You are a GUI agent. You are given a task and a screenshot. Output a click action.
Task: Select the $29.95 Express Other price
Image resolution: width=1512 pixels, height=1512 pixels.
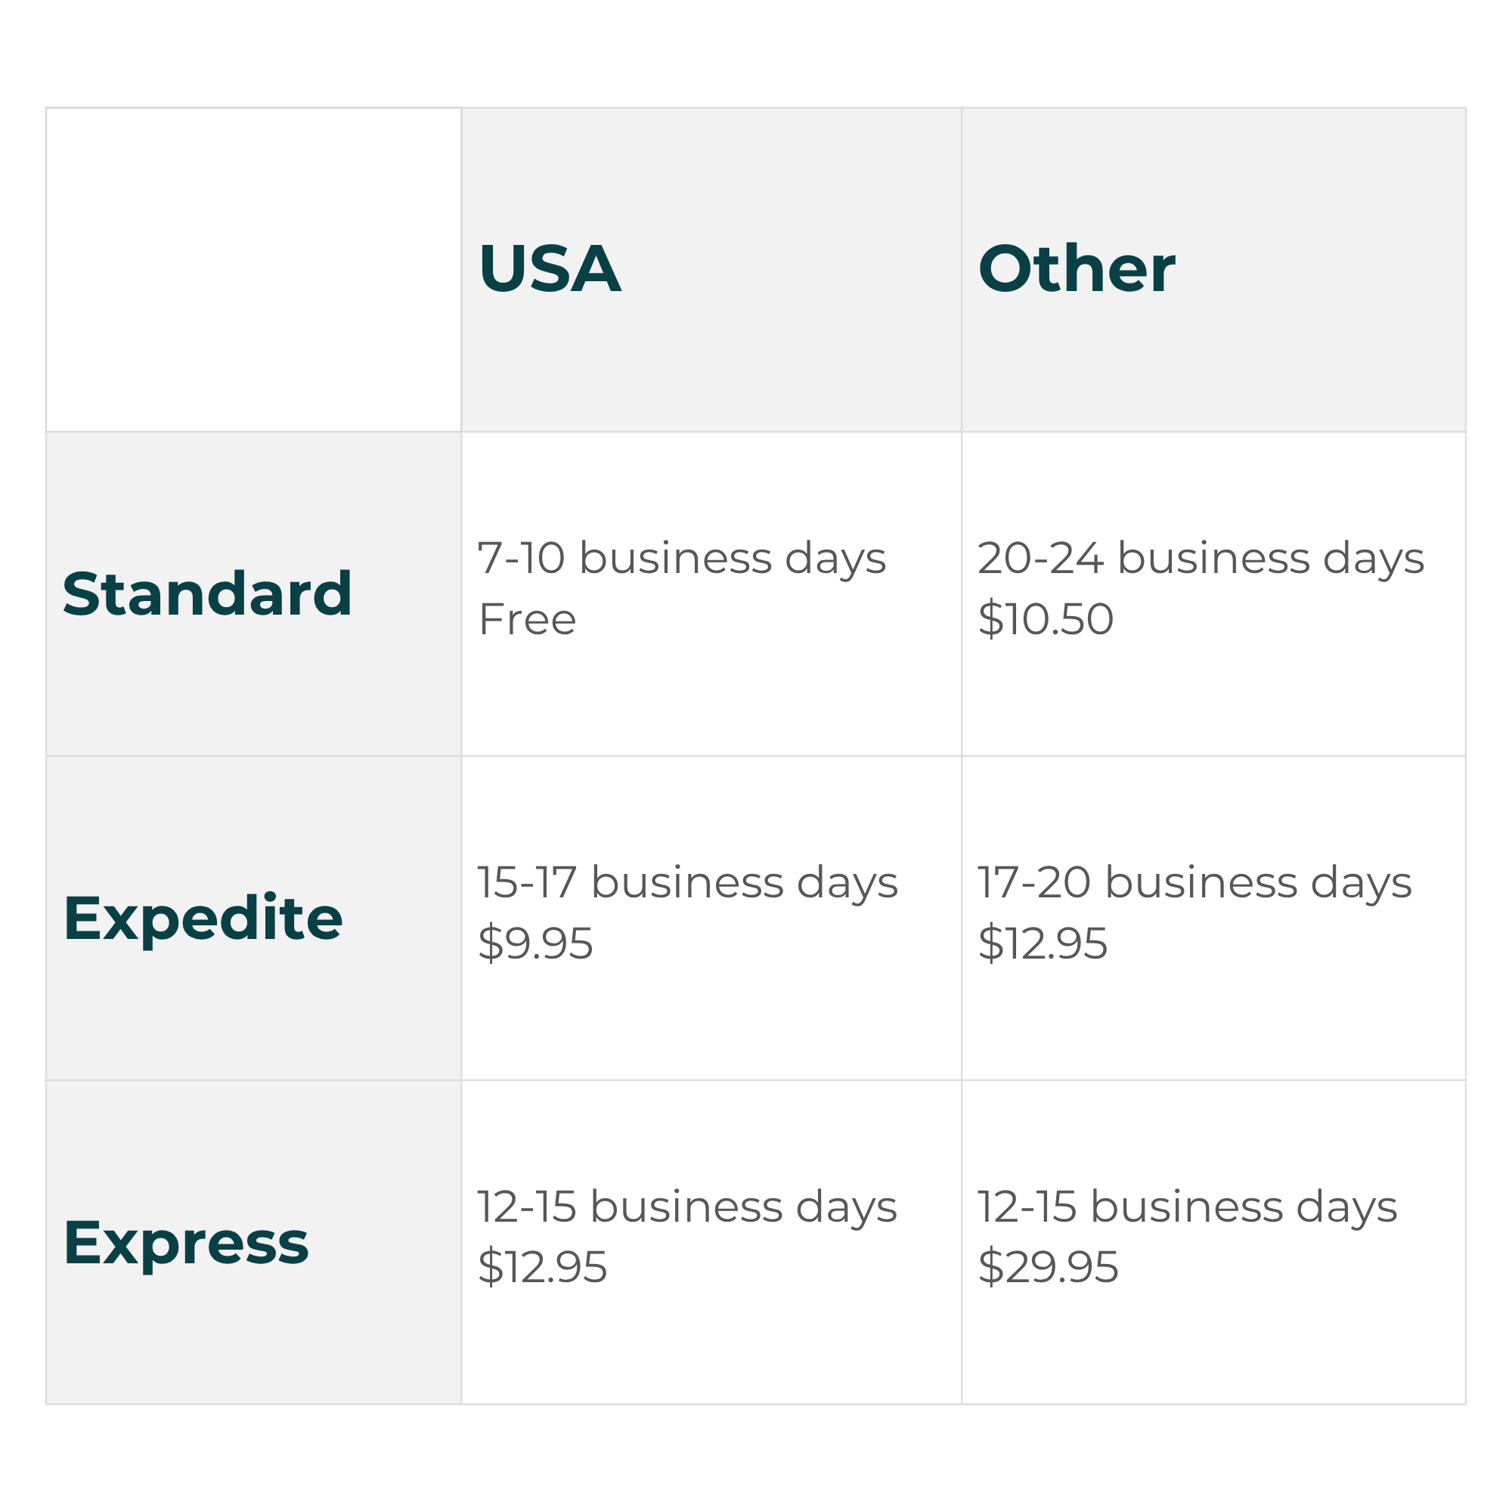point(1047,1267)
